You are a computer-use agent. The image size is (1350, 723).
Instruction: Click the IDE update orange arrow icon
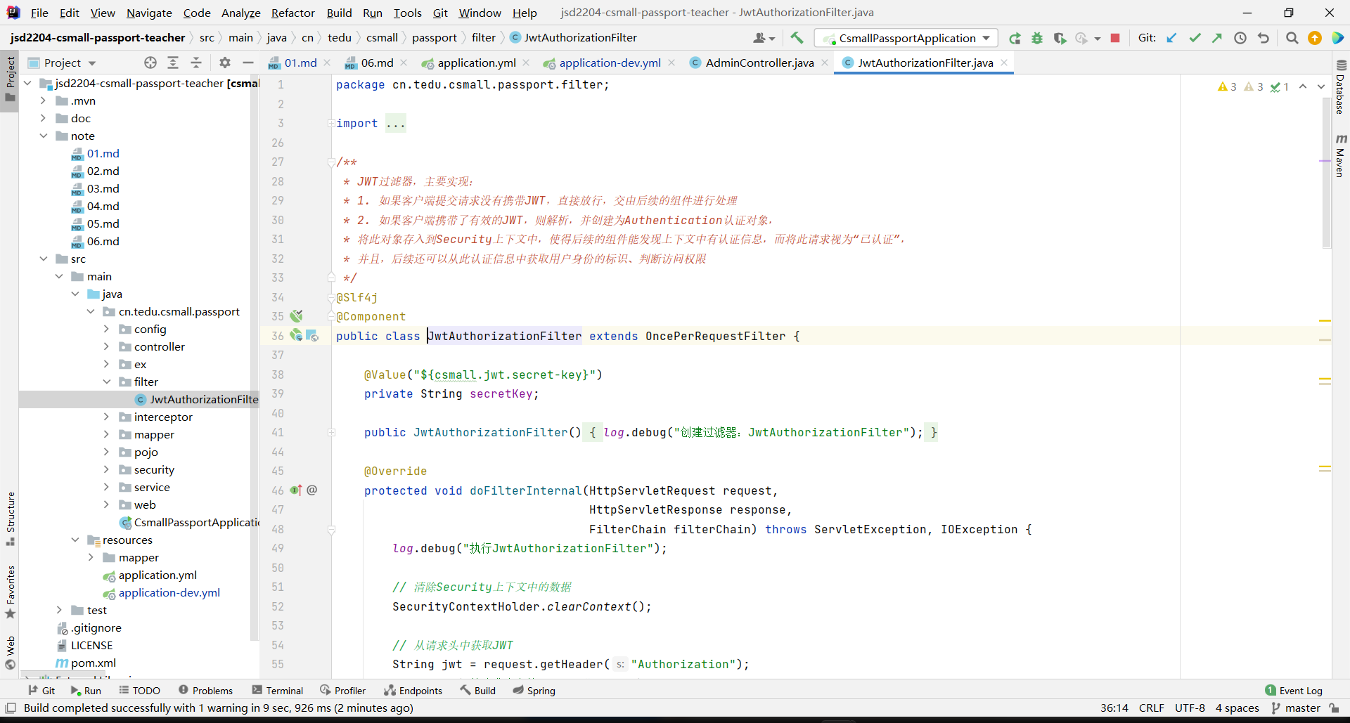tap(1315, 38)
